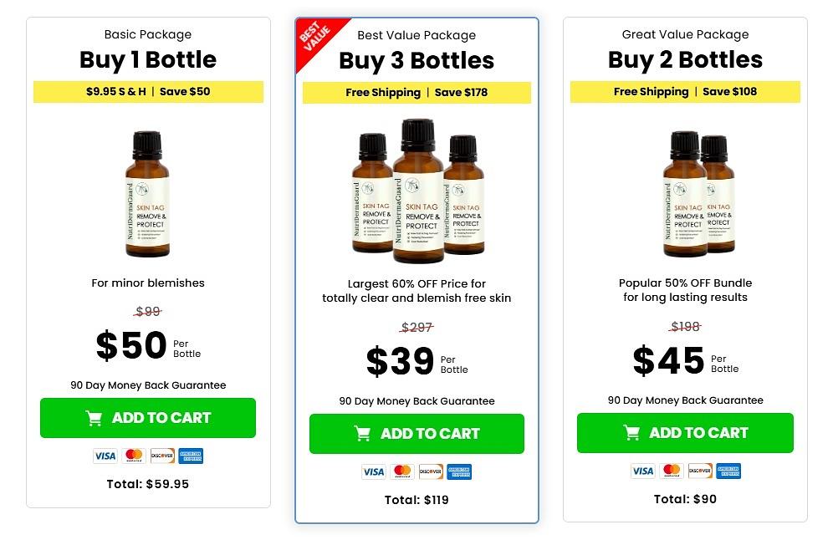Image resolution: width=833 pixels, height=540 pixels.
Task: Click Discover icon under Buy 3 Bottles
Action: click(431, 471)
